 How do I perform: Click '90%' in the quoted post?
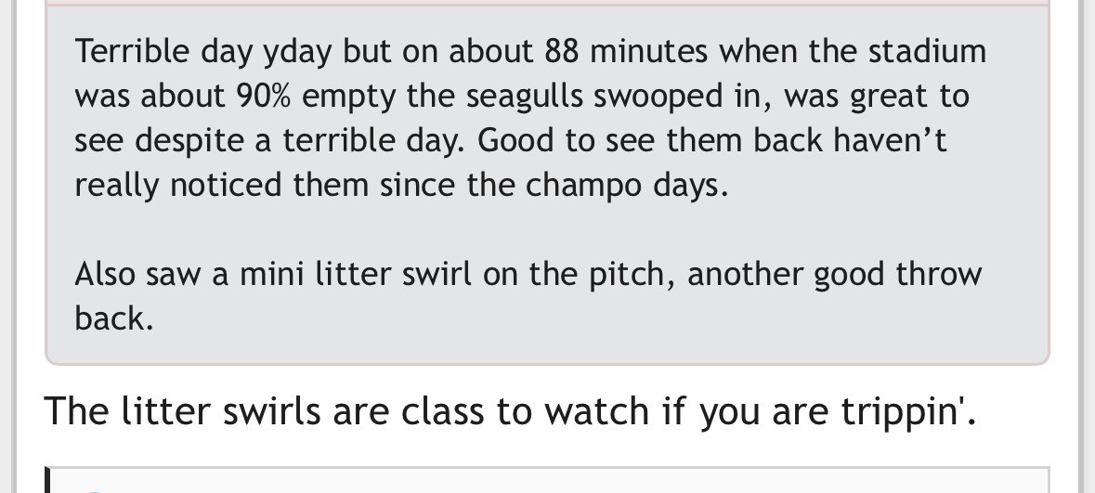point(265,96)
